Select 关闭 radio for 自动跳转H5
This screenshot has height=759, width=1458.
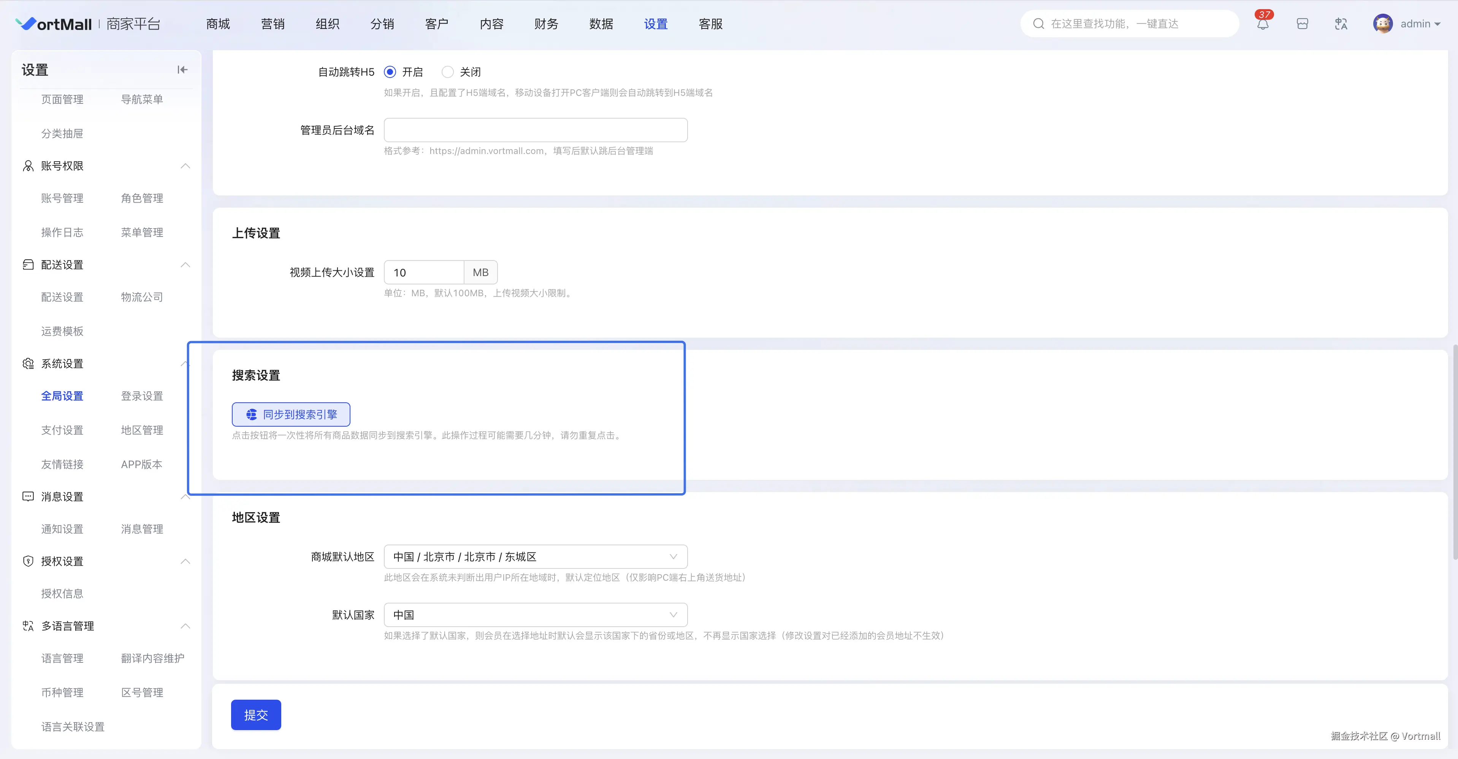(448, 72)
